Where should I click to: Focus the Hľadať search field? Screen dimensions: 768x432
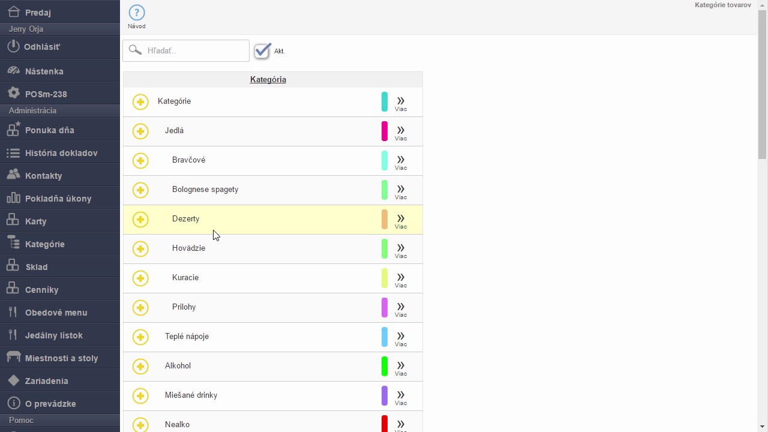[x=186, y=50]
